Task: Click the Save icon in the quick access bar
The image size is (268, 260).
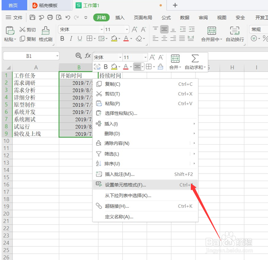Action: tap(32, 17)
